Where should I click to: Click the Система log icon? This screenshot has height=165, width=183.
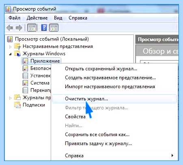25,83
